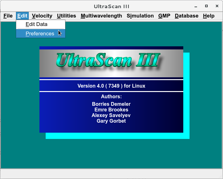This screenshot has width=223, height=179.
Task: Click the Authors: heading
Action: pyautogui.click(x=111, y=97)
